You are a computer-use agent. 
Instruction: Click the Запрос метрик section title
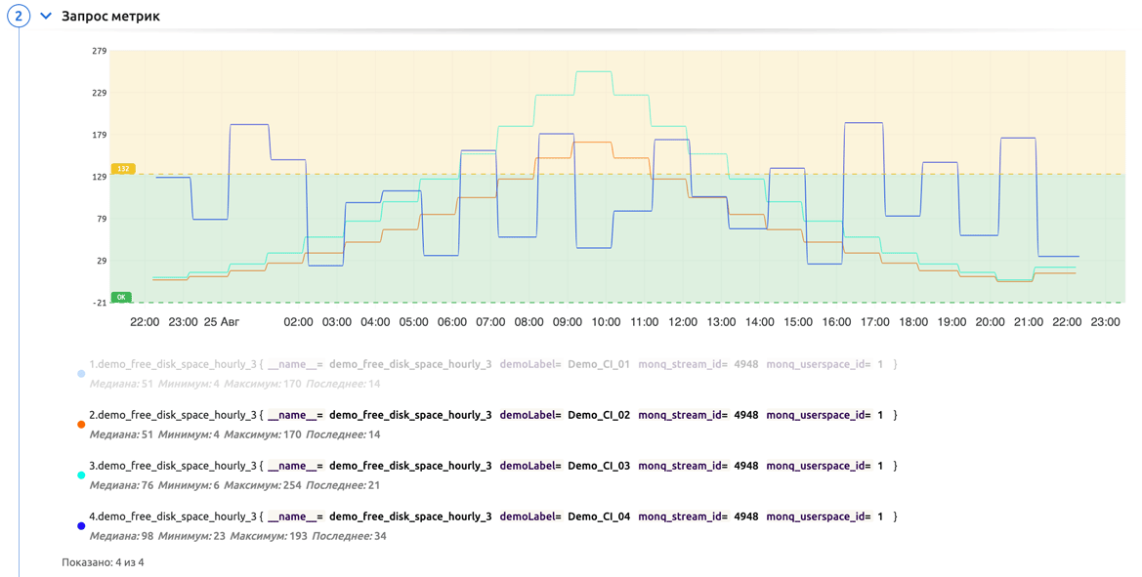pyautogui.click(x=110, y=17)
